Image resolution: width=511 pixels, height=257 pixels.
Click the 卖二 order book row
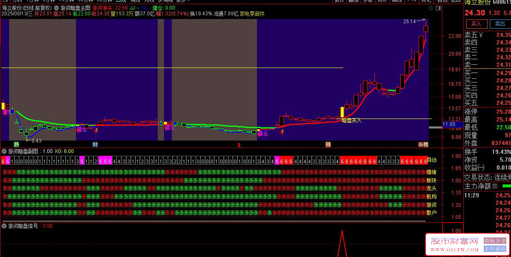coord(487,57)
